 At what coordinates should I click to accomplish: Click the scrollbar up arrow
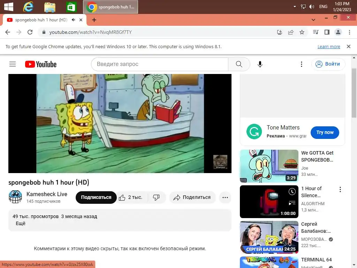click(x=354, y=58)
